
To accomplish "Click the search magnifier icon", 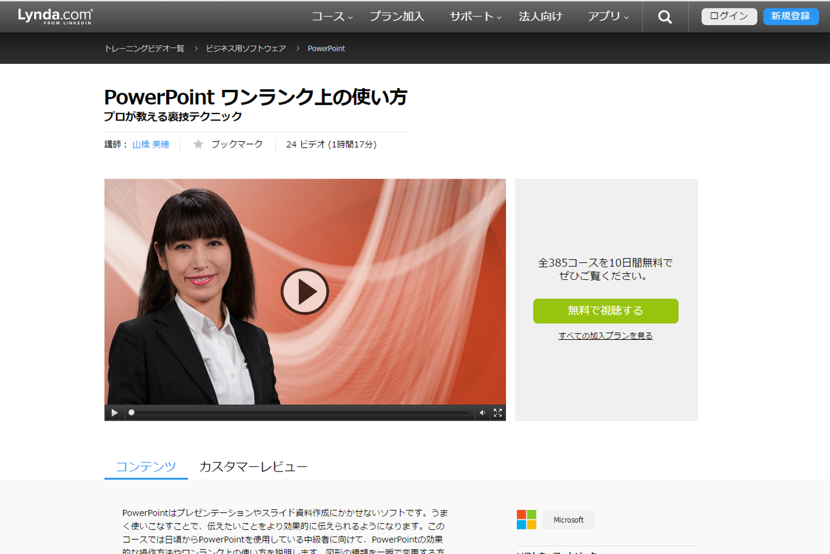I will click(665, 17).
